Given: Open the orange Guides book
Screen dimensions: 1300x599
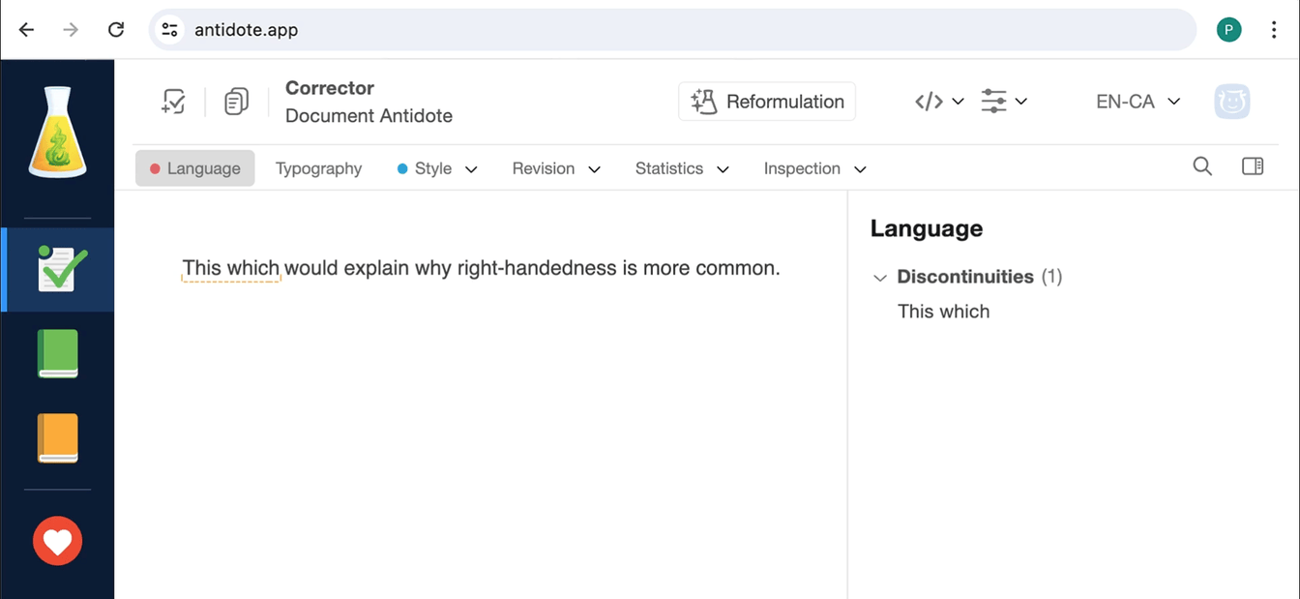Looking at the screenshot, I should click(58, 437).
